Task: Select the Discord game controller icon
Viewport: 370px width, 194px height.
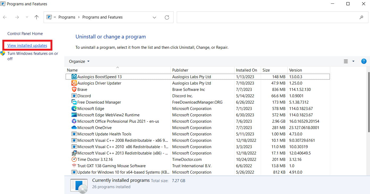Action: tap(74, 96)
